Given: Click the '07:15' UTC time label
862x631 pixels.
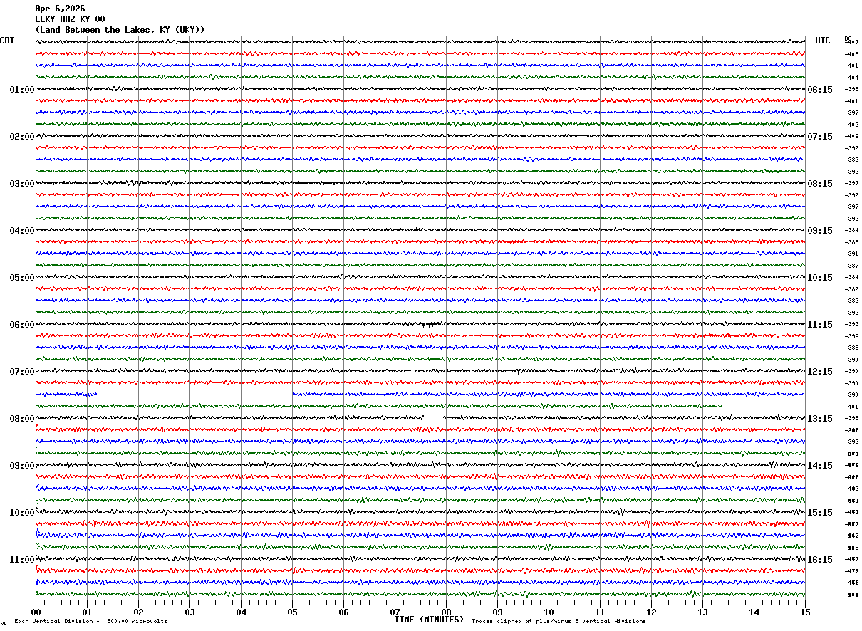Looking at the screenshot, I should tap(820, 137).
